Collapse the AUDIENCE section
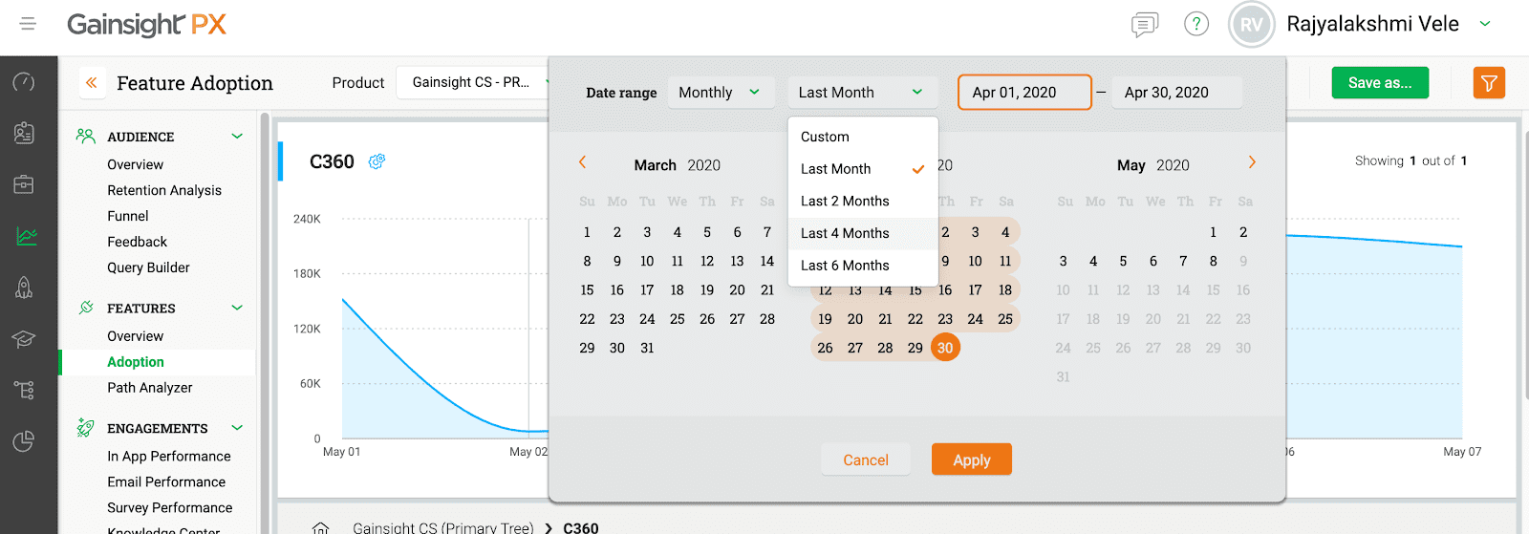 click(237, 137)
